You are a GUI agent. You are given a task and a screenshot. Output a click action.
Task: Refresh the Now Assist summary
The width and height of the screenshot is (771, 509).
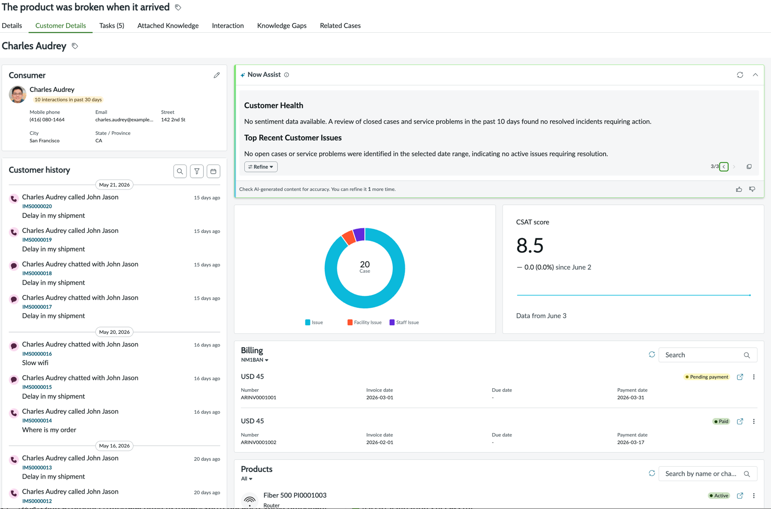(740, 75)
